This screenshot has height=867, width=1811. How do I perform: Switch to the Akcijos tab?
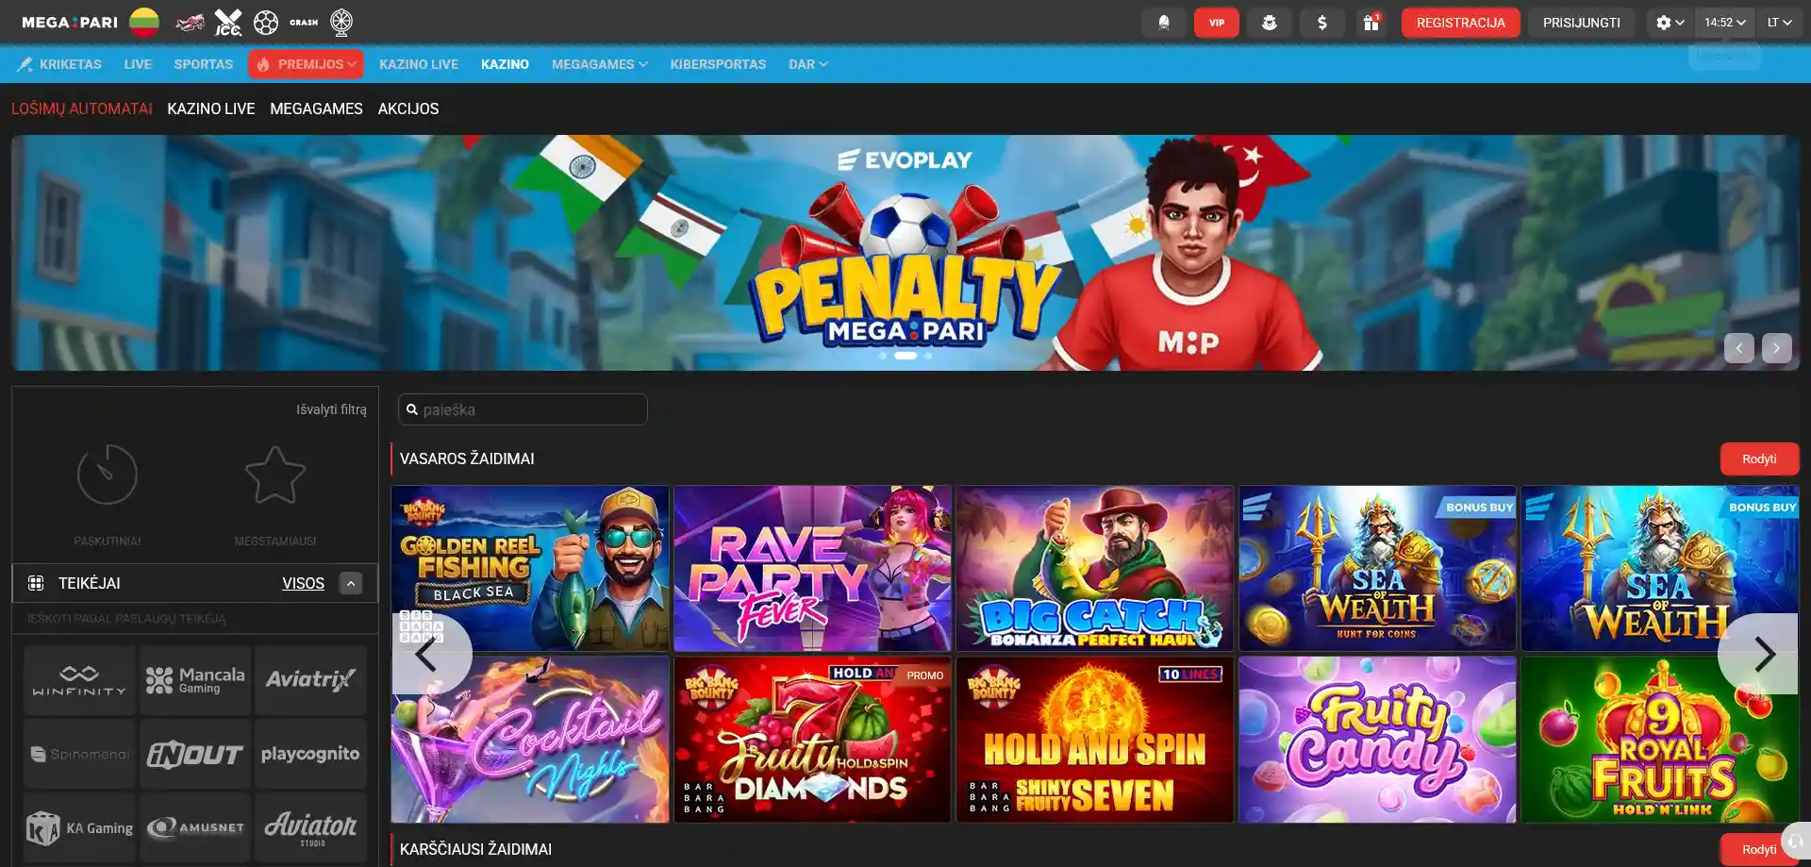pyautogui.click(x=408, y=109)
